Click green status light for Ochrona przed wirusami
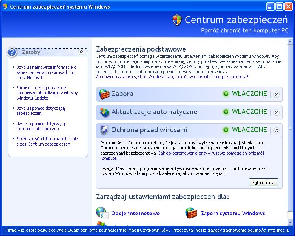Image resolution: width=295 pixels, height=236 pixels. (x=226, y=130)
